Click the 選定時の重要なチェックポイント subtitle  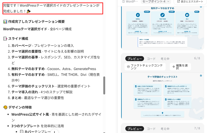coord(162,81)
